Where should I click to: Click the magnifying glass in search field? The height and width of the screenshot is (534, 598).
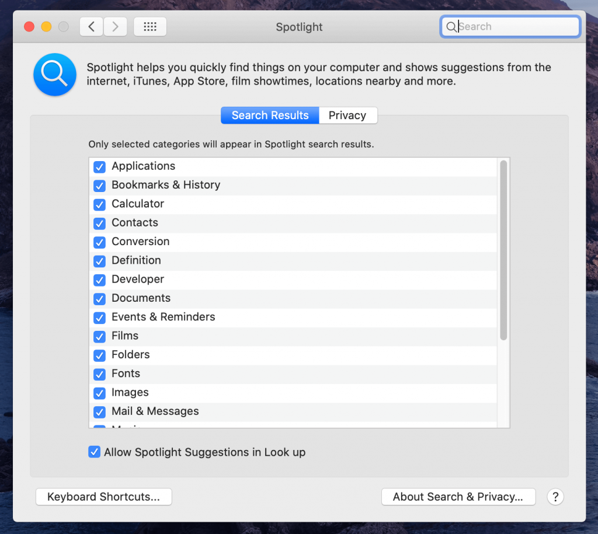pos(451,27)
